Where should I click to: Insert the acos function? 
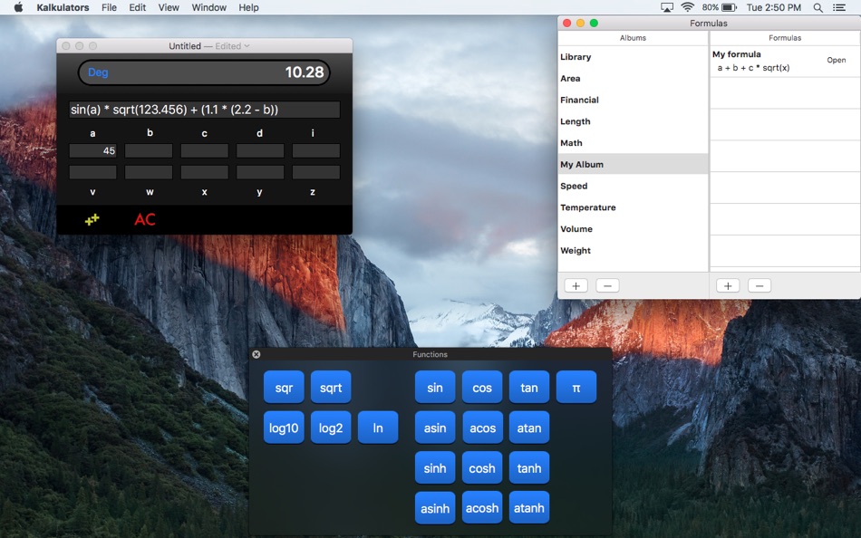(482, 428)
